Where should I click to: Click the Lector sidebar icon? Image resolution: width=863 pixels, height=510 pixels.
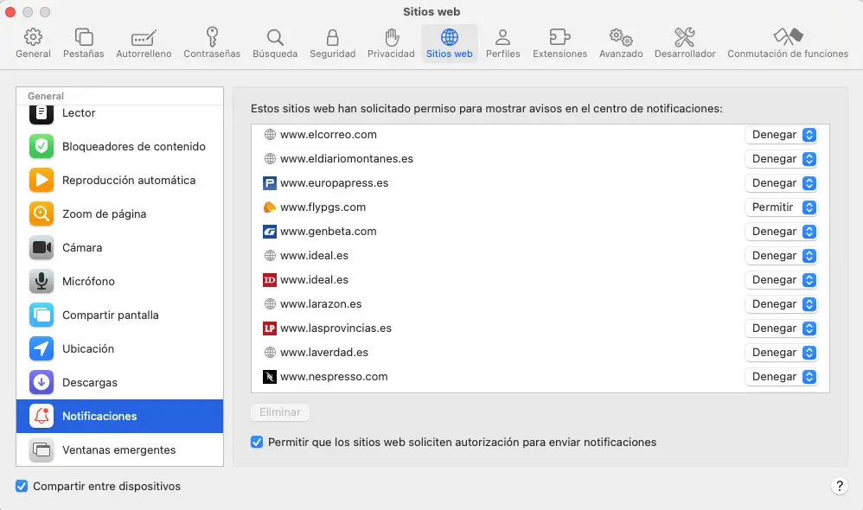pyautogui.click(x=42, y=113)
